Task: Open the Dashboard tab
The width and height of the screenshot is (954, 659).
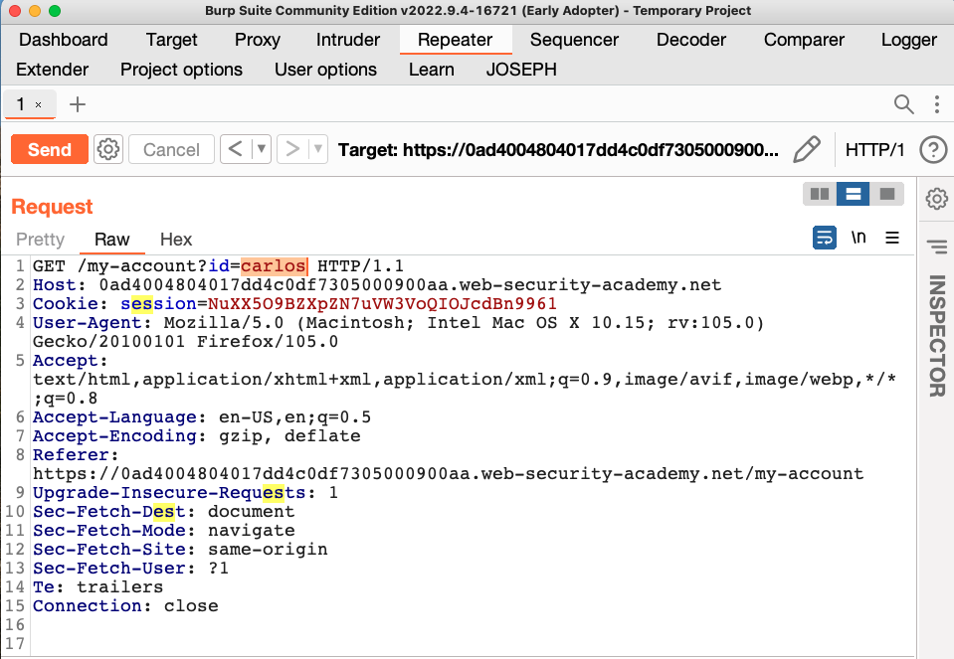Action: (64, 40)
